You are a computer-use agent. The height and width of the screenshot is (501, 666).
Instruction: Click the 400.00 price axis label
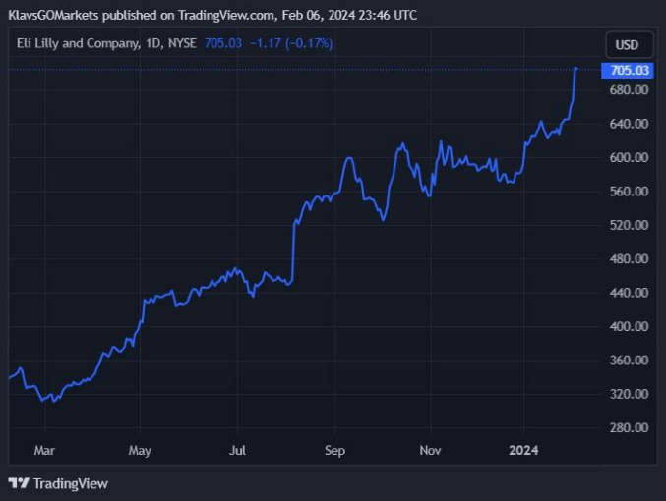click(x=629, y=326)
